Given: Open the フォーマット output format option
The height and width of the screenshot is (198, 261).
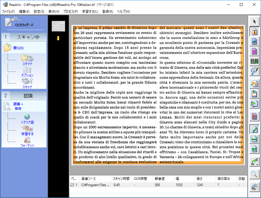Looking at the screenshot, I should [x=27, y=142].
